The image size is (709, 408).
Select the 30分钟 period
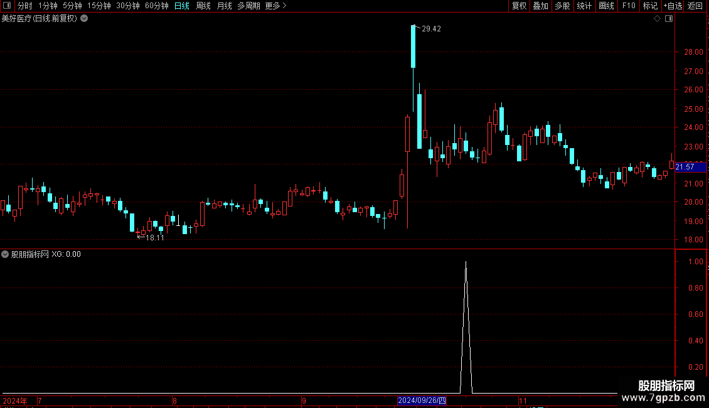coord(127,6)
